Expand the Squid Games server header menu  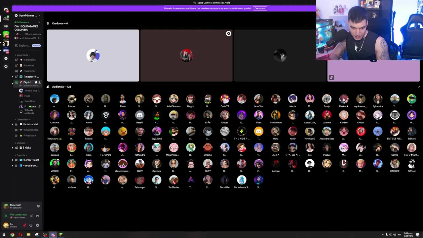27,16
